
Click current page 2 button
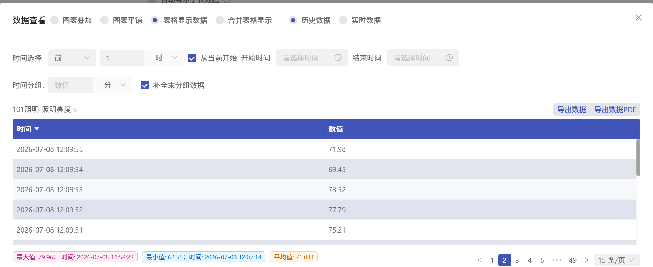coord(504,260)
